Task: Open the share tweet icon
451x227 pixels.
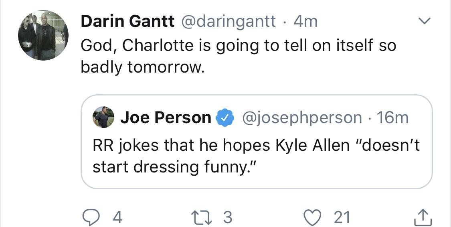Action: [x=423, y=217]
